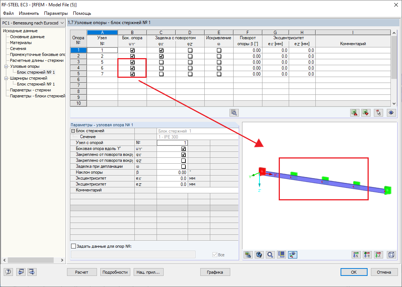
Task: Click the Графика button
Action: 215,272
